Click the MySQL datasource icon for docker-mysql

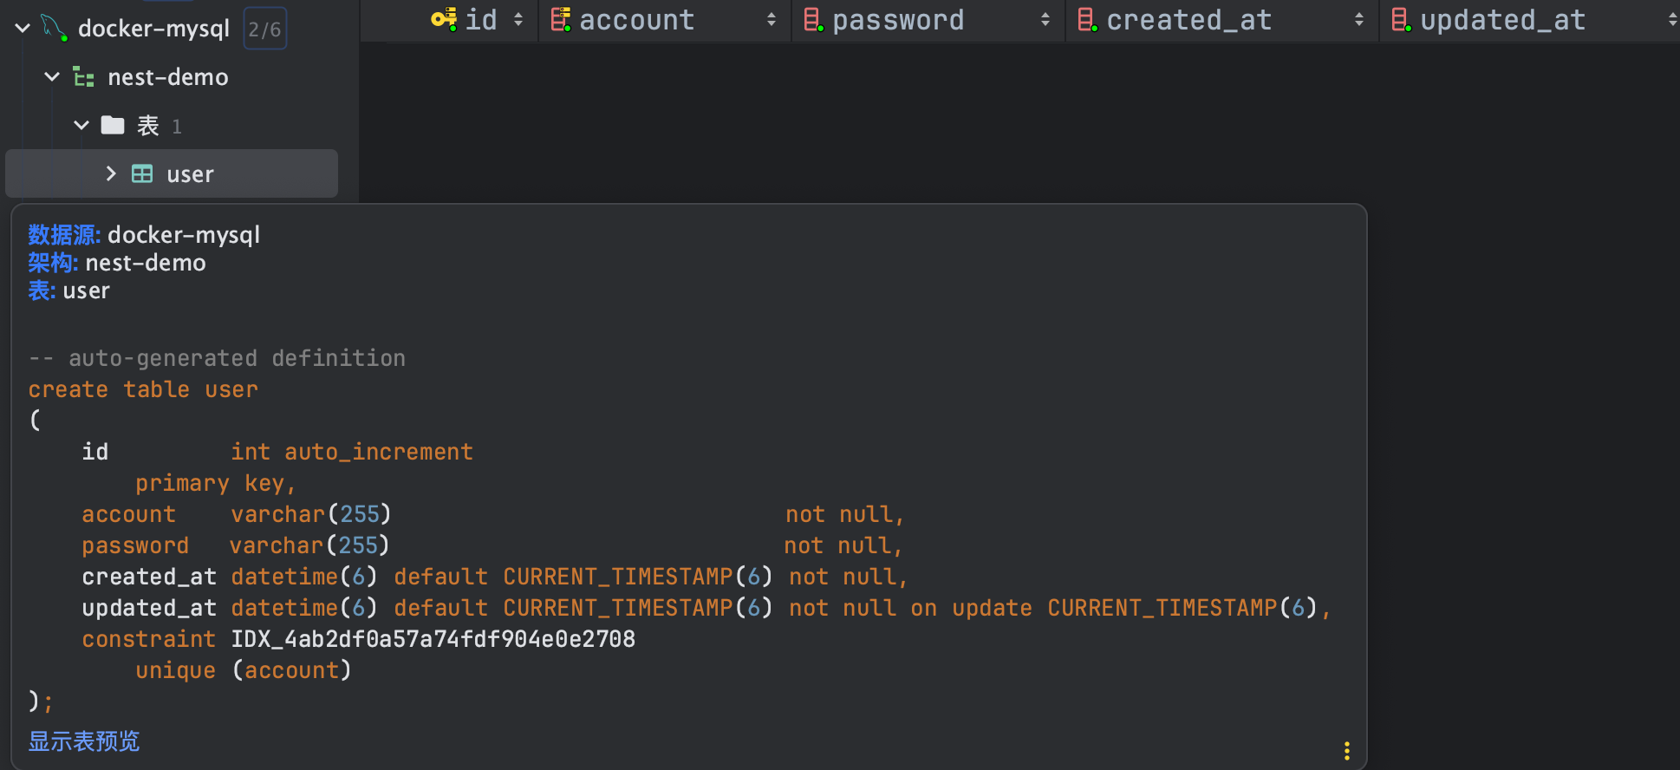coord(54,29)
